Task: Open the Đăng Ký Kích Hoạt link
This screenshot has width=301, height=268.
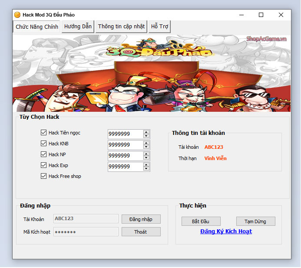Action: click(226, 231)
